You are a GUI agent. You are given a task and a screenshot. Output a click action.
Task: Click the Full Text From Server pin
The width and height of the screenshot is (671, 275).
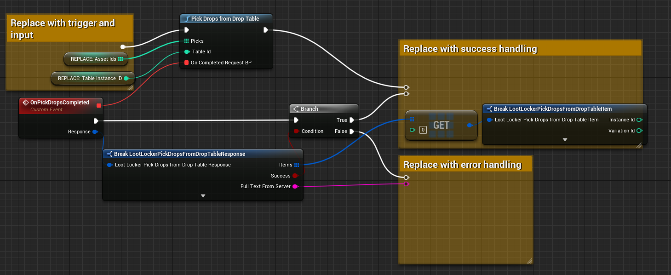coord(295,186)
